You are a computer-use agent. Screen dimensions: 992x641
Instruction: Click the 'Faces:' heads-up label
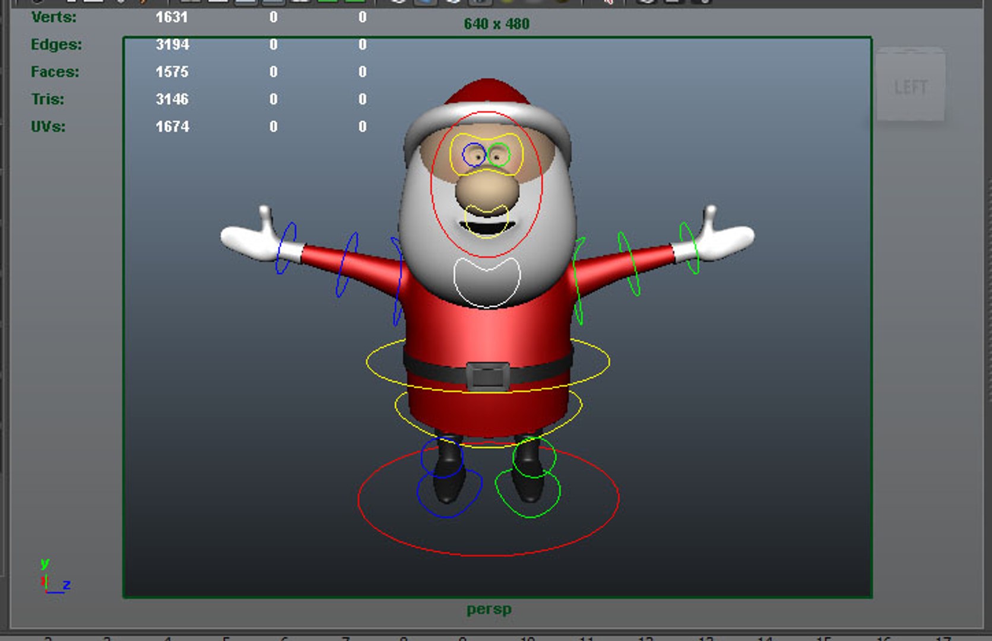(x=55, y=72)
